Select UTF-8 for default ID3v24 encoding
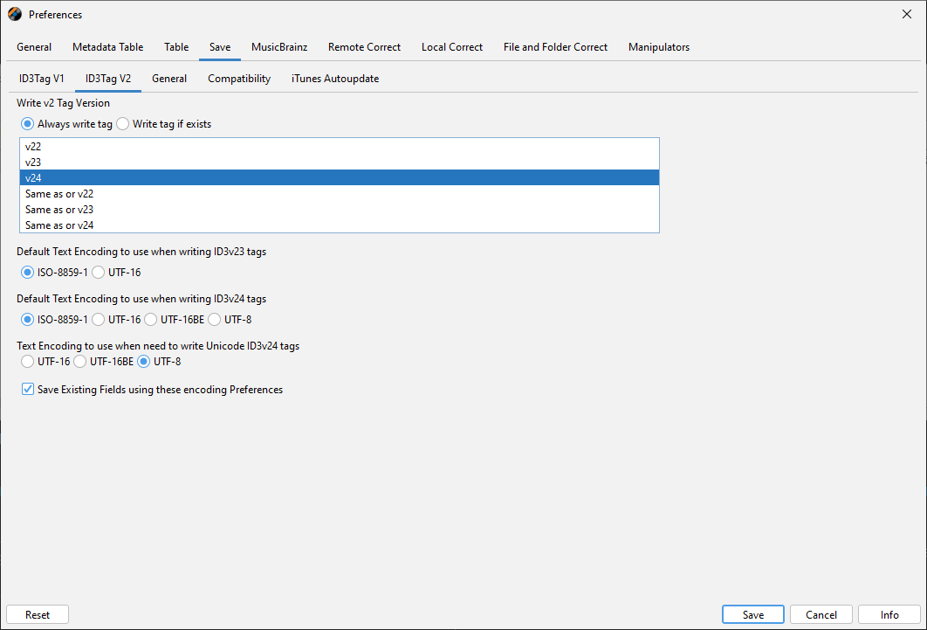This screenshot has height=630, width=927. (215, 320)
